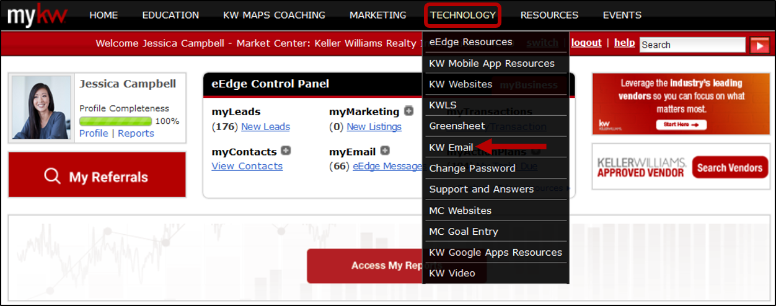The image size is (776, 306).
Task: Click the Search Vendors button
Action: [x=730, y=167]
